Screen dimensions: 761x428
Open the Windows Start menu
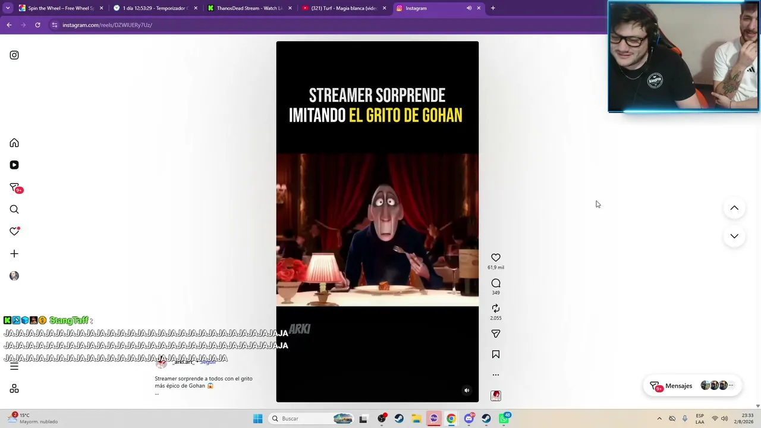click(257, 419)
